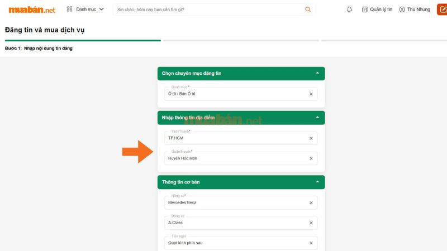Screen dimensions: 447x251
Task: Click the muaban.net logo
Action: (32, 9)
